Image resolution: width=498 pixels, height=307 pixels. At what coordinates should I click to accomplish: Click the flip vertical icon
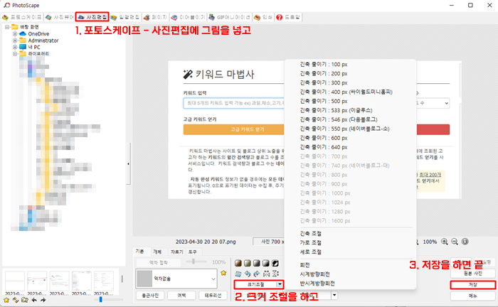tap(275, 274)
